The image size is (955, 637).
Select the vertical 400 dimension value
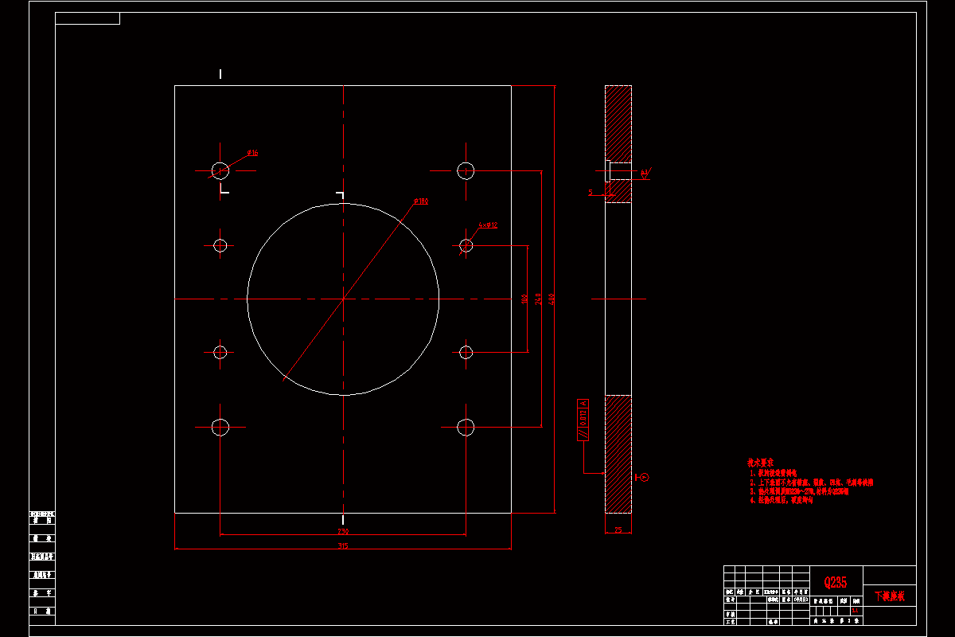tap(551, 299)
